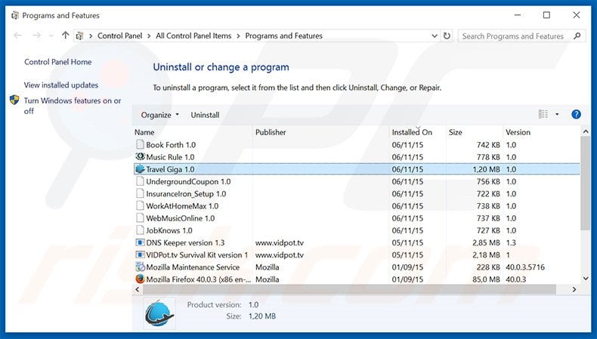
Task: Open the help question mark icon
Action: [x=576, y=114]
